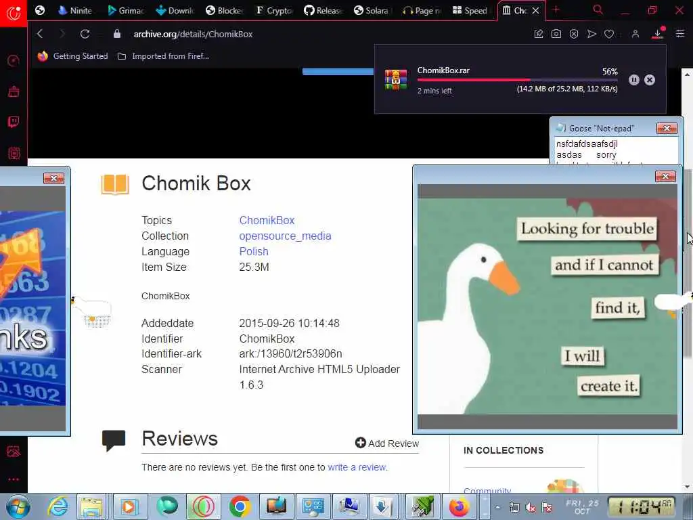
Task: Open the CPU limiter chip icon in sidebar
Action: pos(14,154)
